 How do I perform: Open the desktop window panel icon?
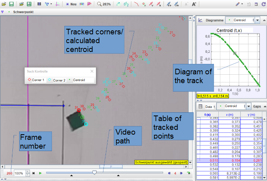pyautogui.click(x=256, y=4)
